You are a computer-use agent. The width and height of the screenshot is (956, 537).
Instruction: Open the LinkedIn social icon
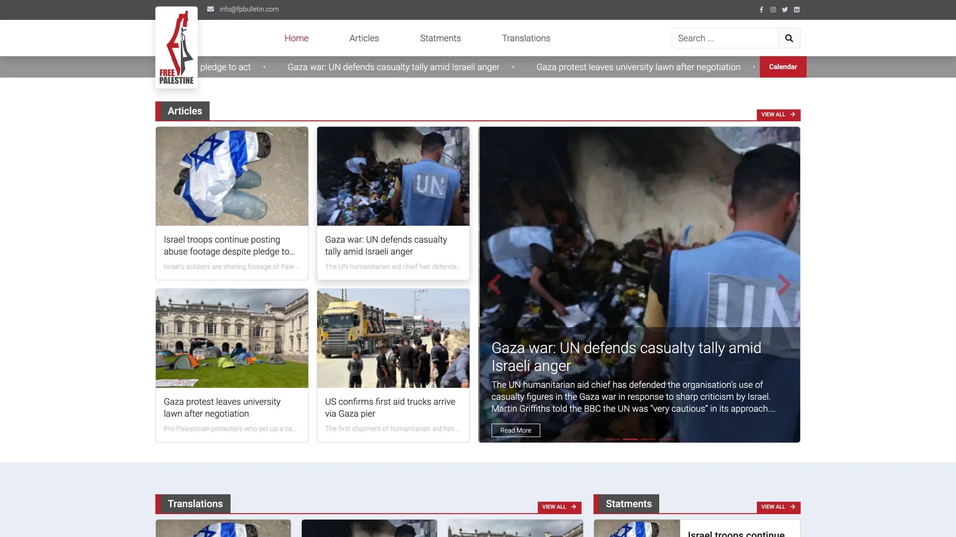point(797,9)
